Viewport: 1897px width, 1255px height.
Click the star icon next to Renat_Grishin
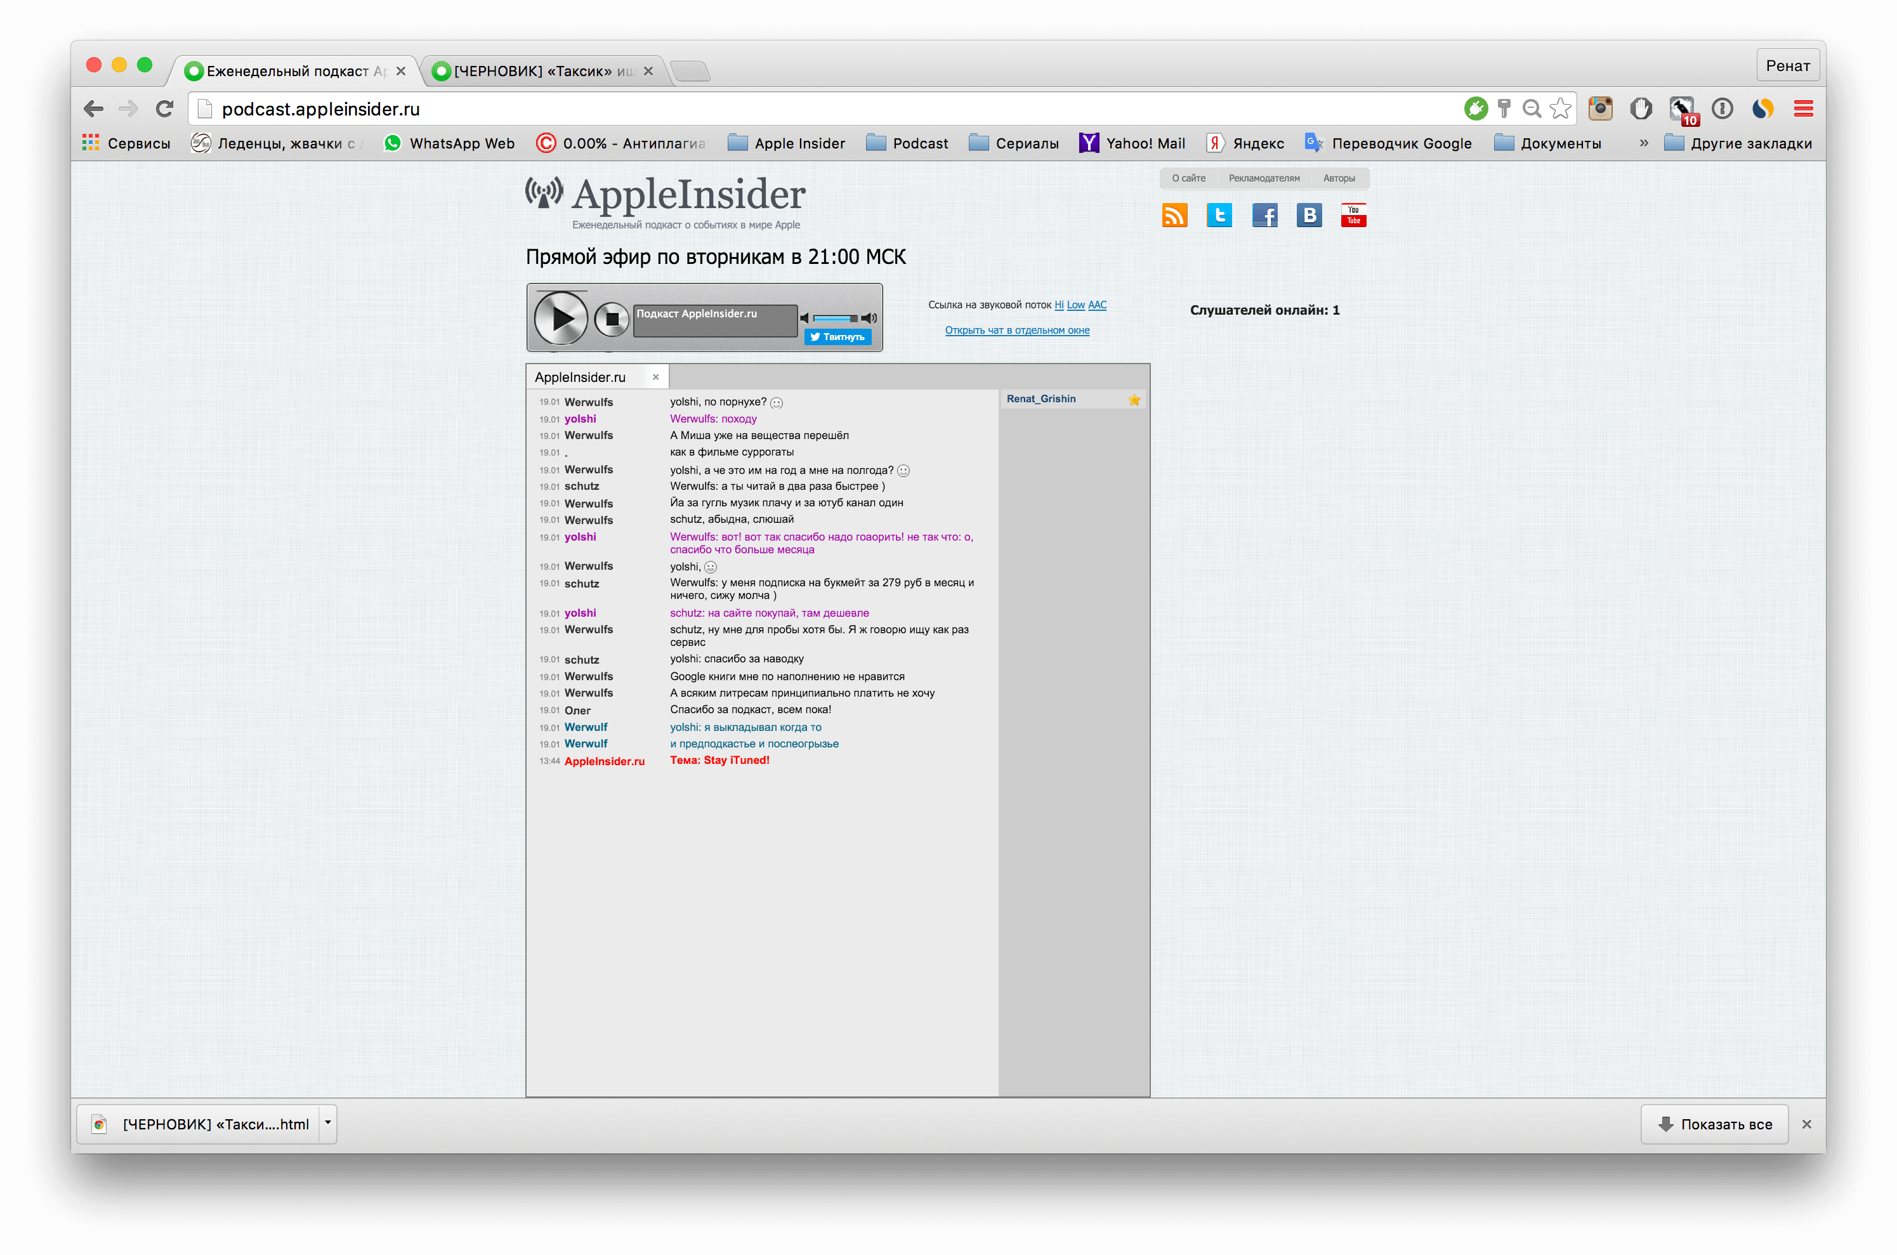coord(1134,399)
